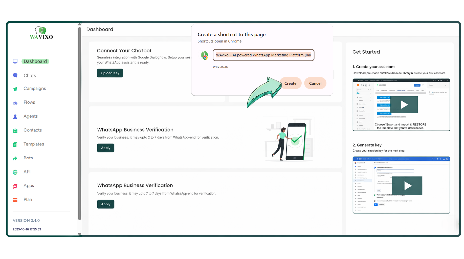The image size is (464, 259).
Task: Click the Contacts icon in sidebar
Action: (x=15, y=131)
